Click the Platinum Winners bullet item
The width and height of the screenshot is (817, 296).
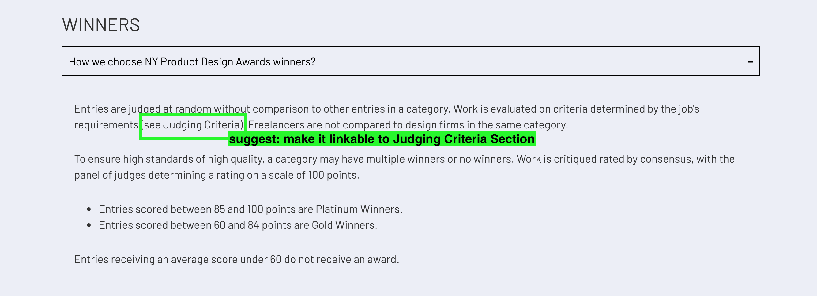250,209
